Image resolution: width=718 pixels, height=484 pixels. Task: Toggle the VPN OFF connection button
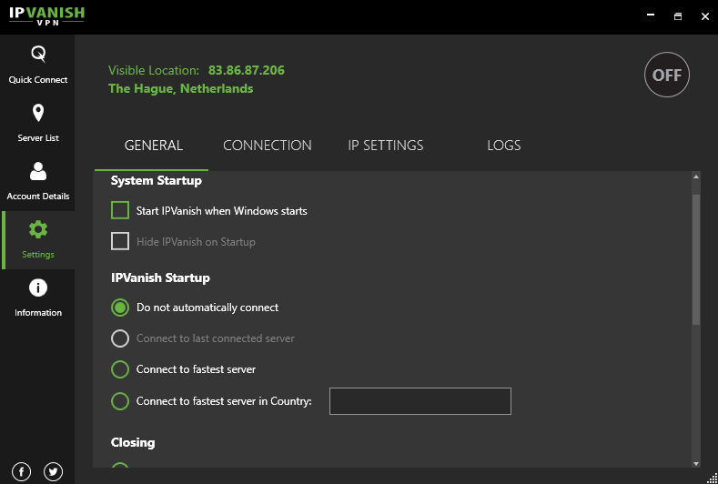click(x=667, y=75)
